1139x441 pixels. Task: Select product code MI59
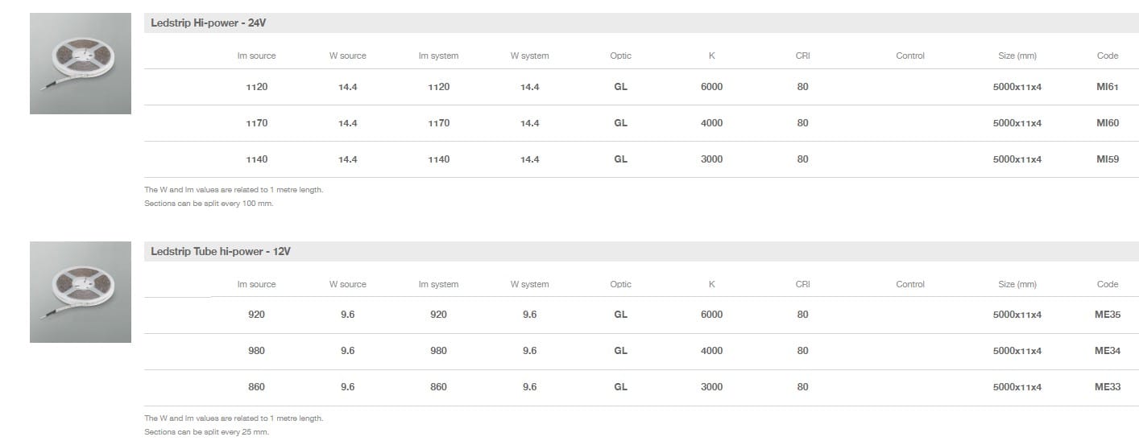tap(1107, 159)
